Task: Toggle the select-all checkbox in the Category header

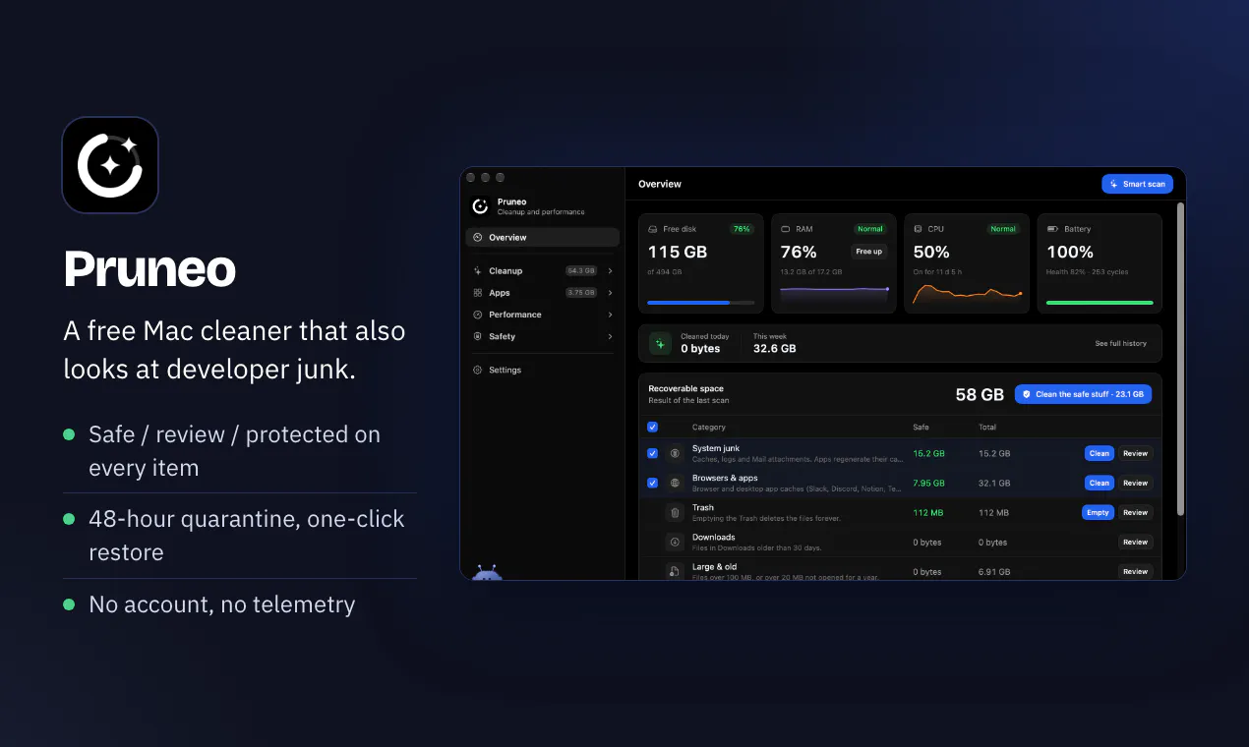Action: click(x=653, y=428)
